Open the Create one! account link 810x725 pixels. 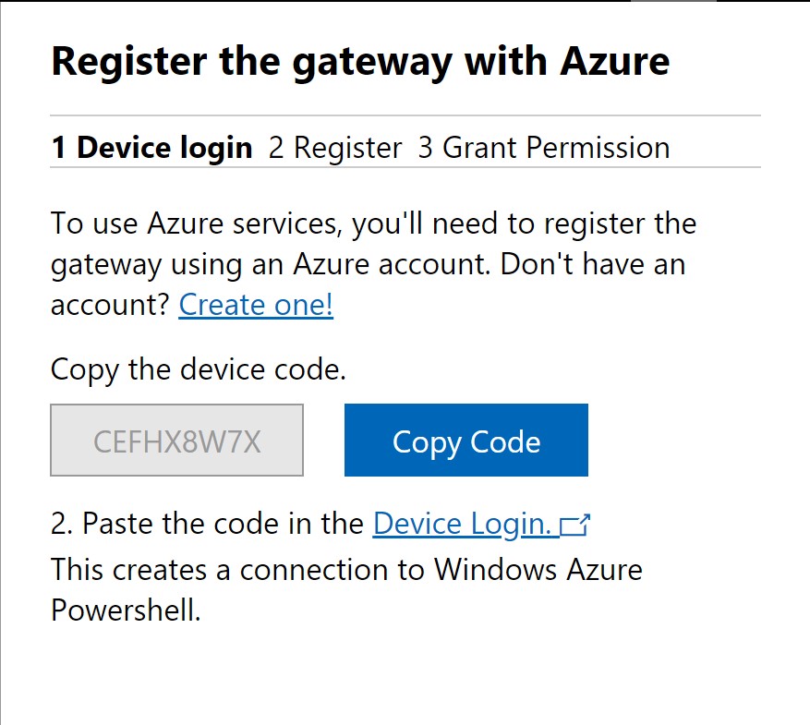click(x=256, y=305)
